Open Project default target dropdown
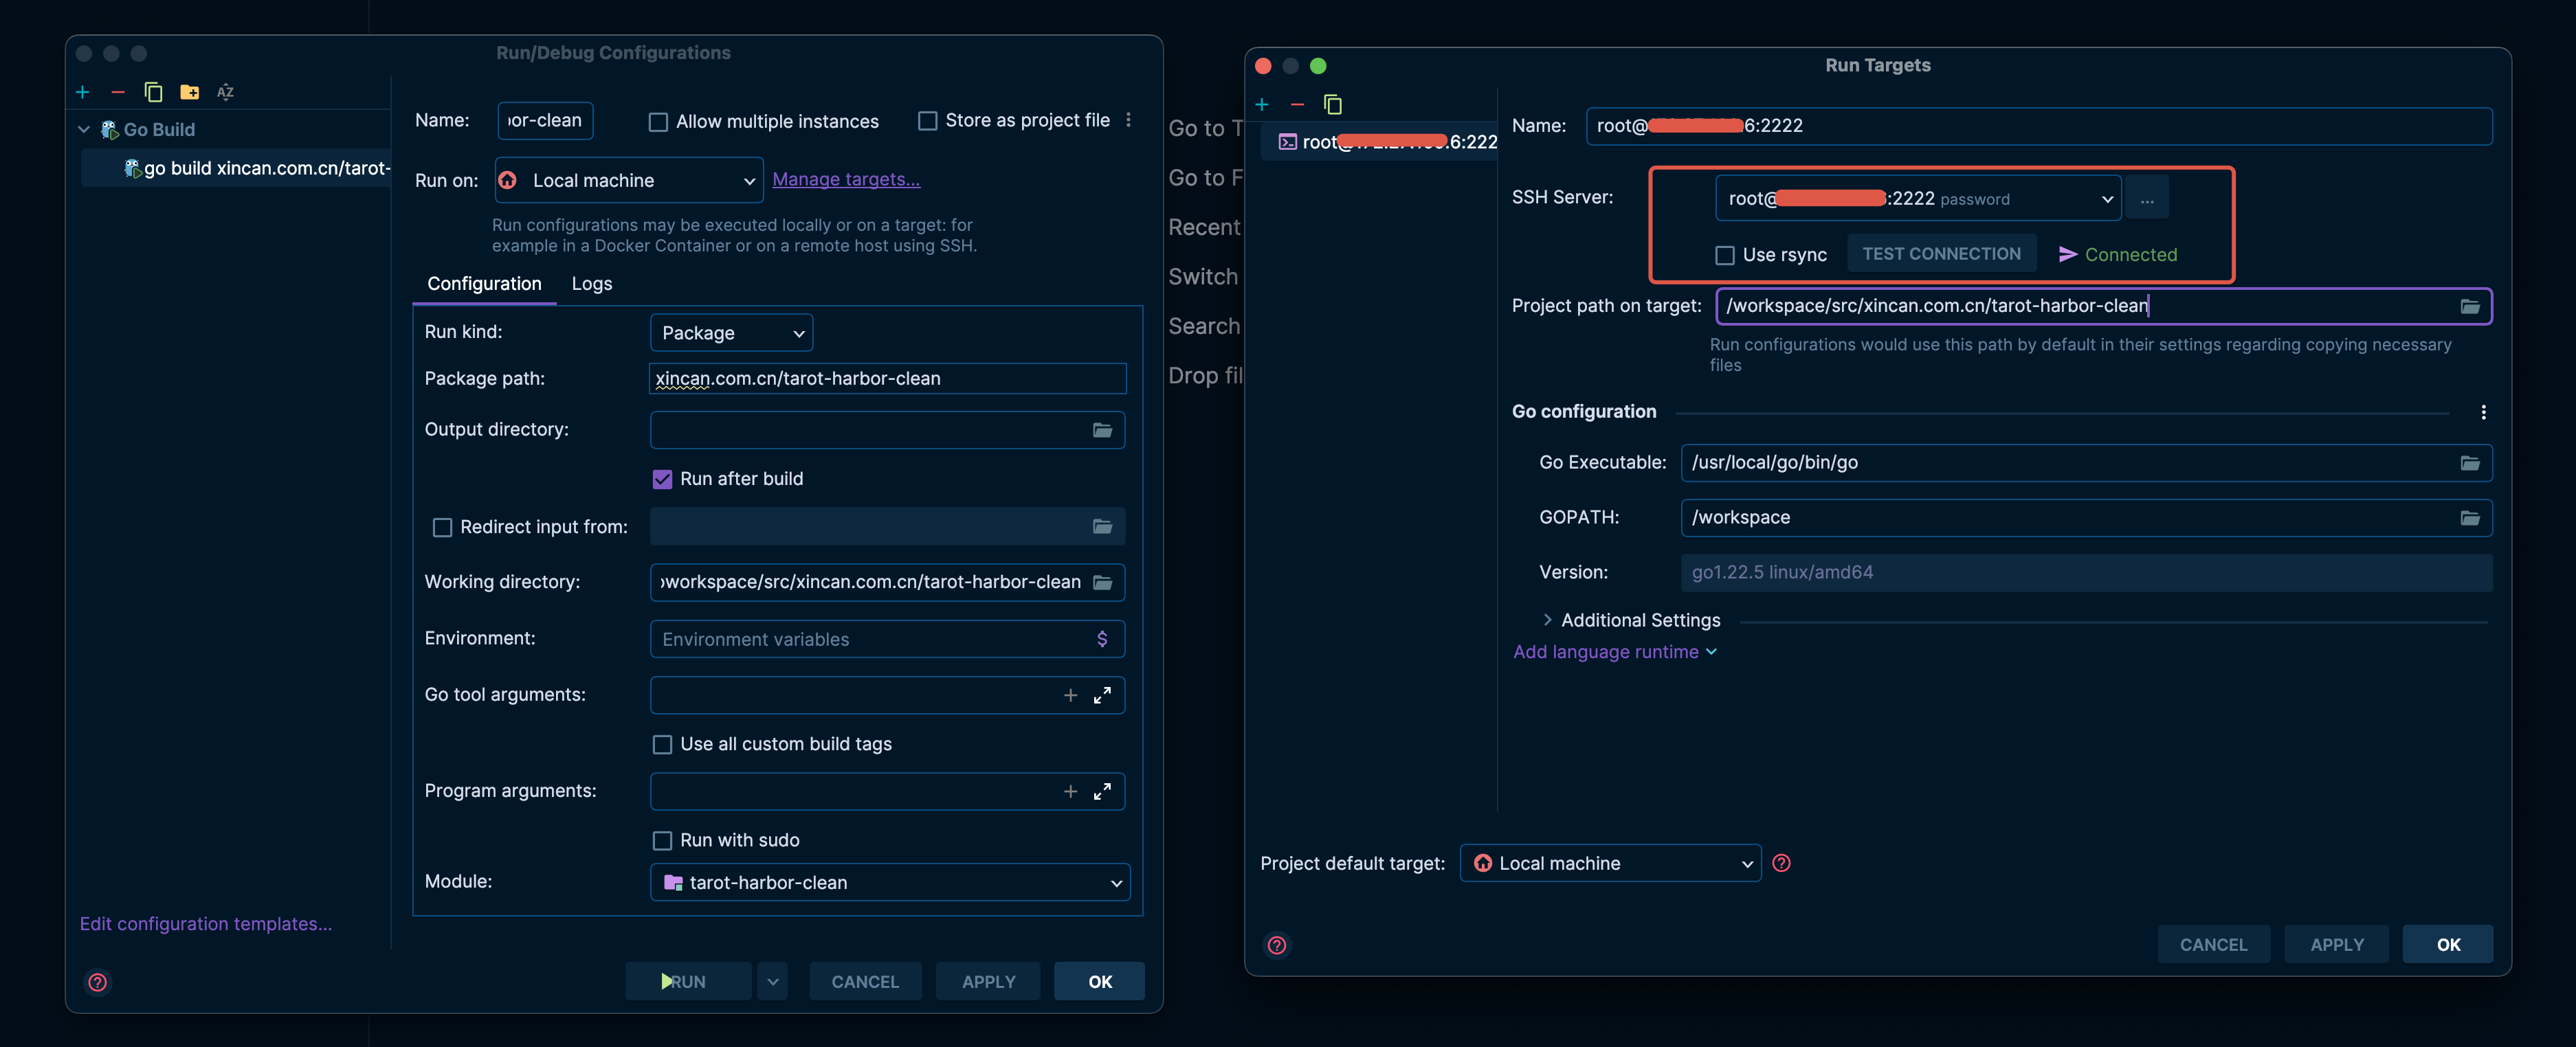 tap(1610, 863)
